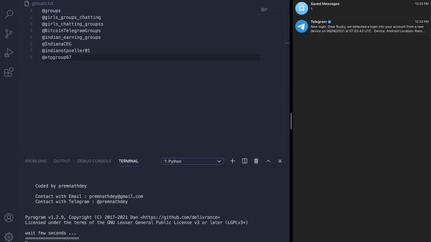Image resolution: width=431 pixels, height=242 pixels.
Task: Split the terminal panel
Action: click(x=244, y=161)
